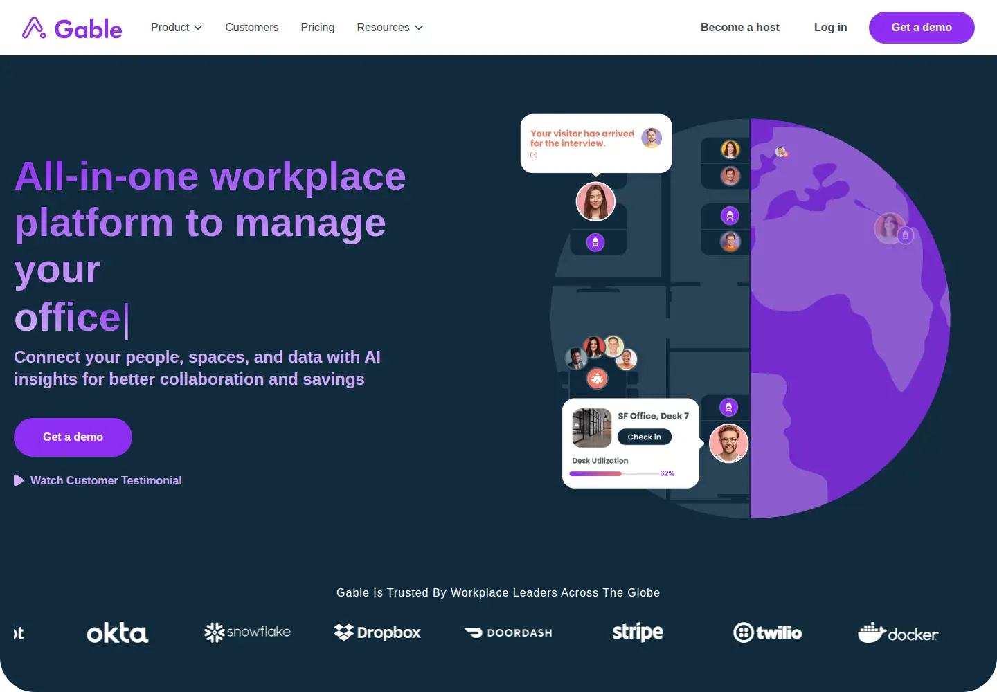997x692 pixels.
Task: Click the Gable logo in header
Action: [72, 28]
